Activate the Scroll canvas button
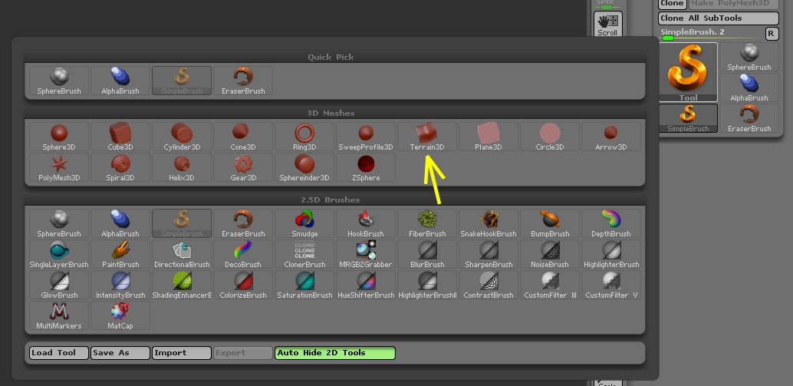 pyautogui.click(x=607, y=25)
